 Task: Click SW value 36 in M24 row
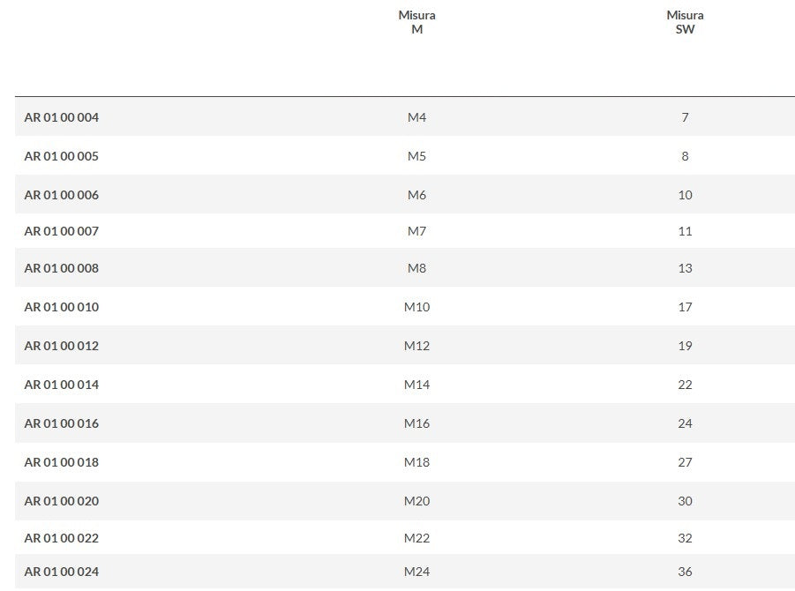click(685, 572)
